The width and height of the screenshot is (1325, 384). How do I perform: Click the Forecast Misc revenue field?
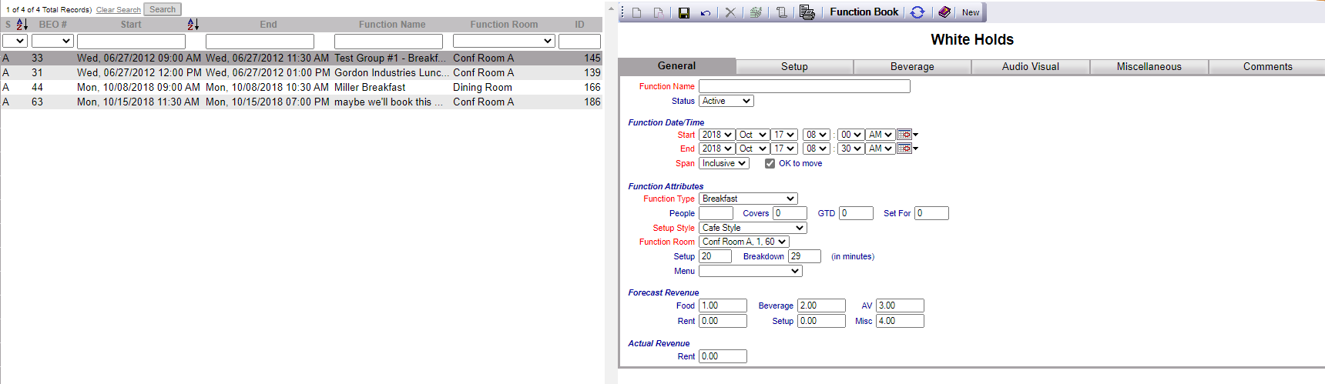tap(900, 321)
